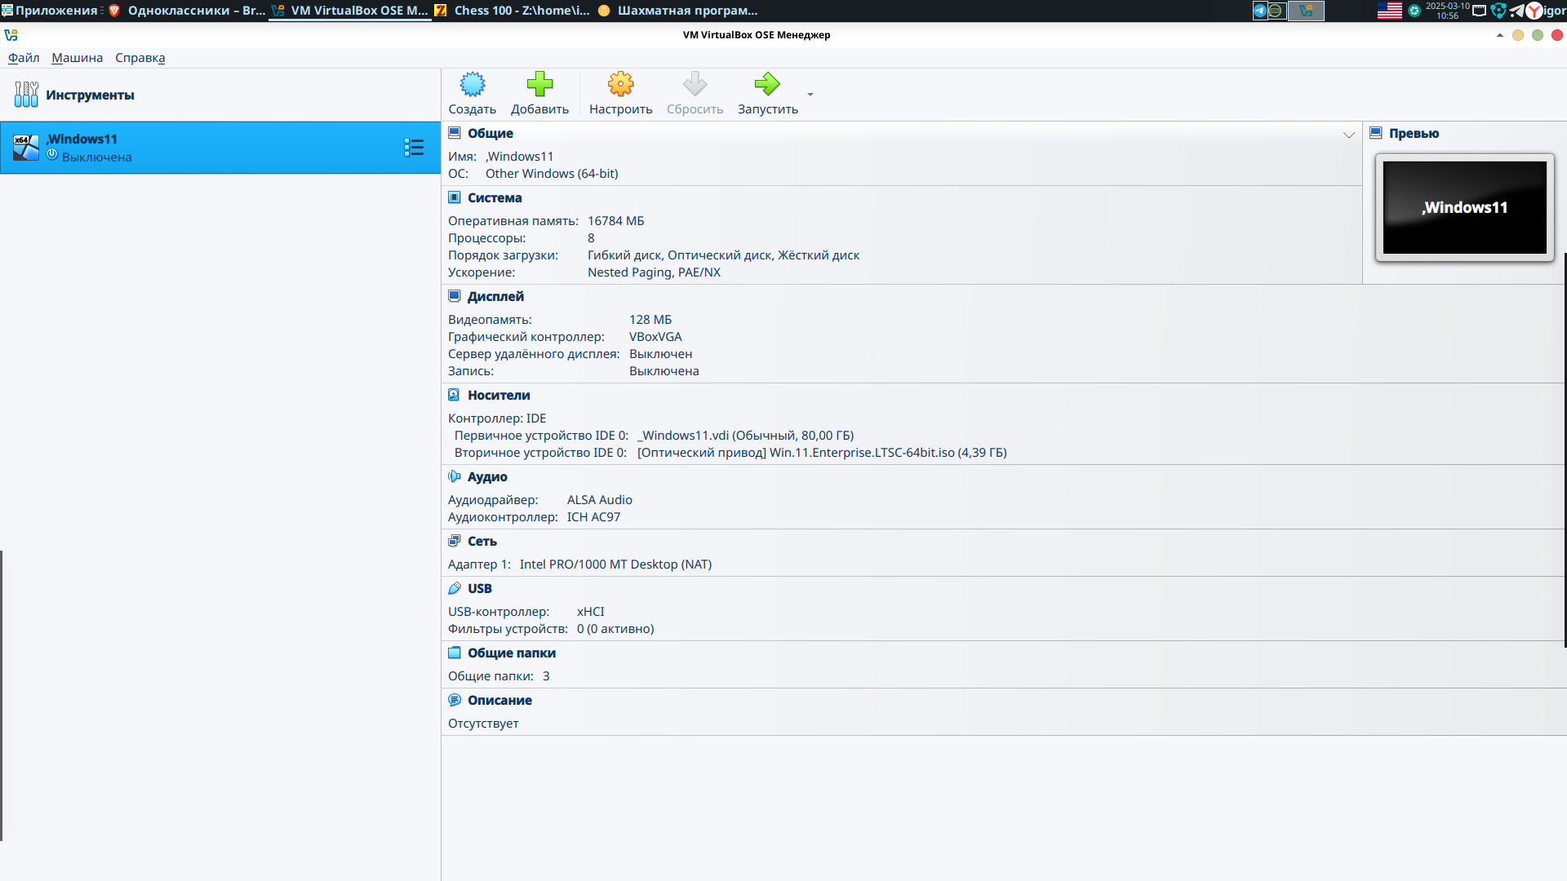
Task: Open the Дисплей settings heading link
Action: click(495, 296)
